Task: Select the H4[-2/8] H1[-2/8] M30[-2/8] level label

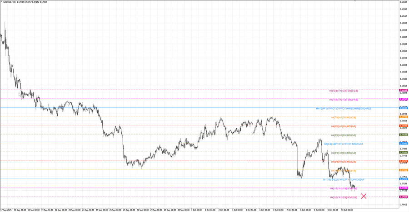Action: point(344,198)
